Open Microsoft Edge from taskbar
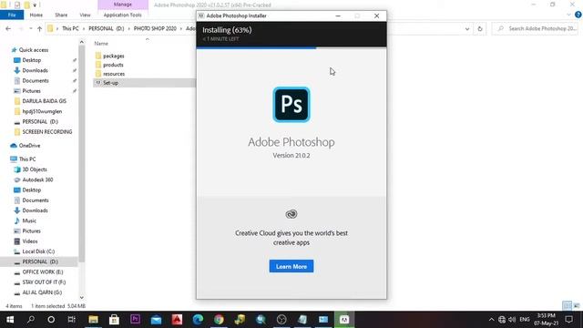Viewport: 583px width, 328px height. [198, 320]
